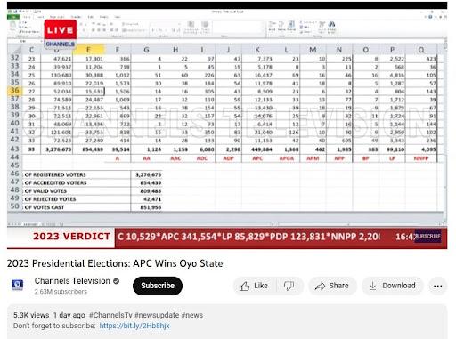This screenshot has width=456, height=339.
Task: Select column G header in spreadsheet
Action: point(146,50)
